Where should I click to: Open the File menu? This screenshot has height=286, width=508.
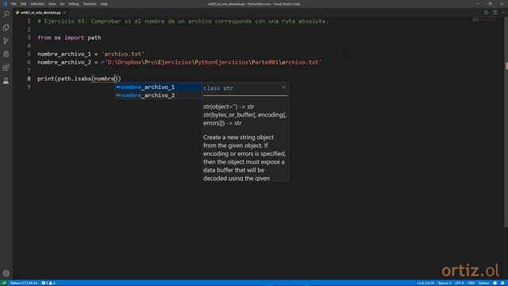pos(13,4)
